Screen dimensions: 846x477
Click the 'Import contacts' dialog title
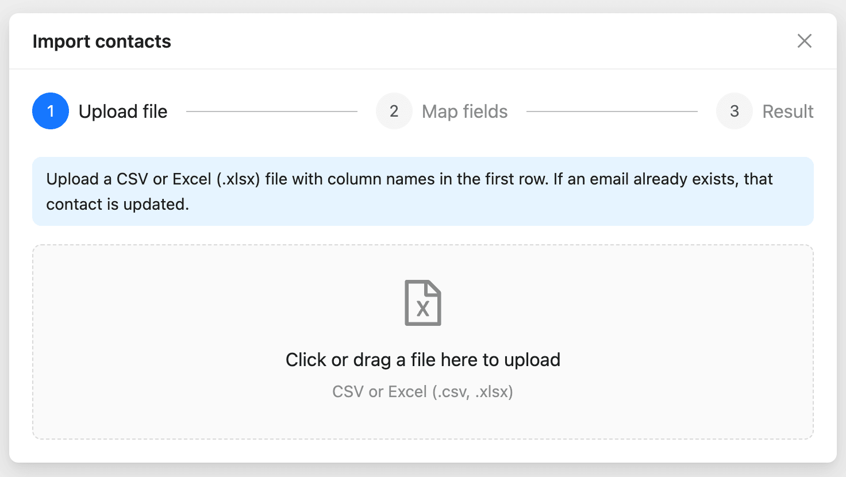(x=102, y=41)
